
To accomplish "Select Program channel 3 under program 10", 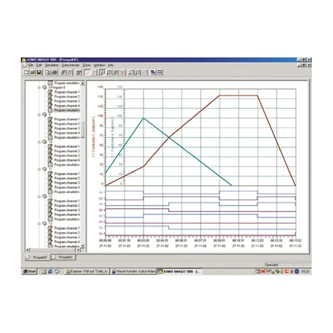I will coord(67,155).
